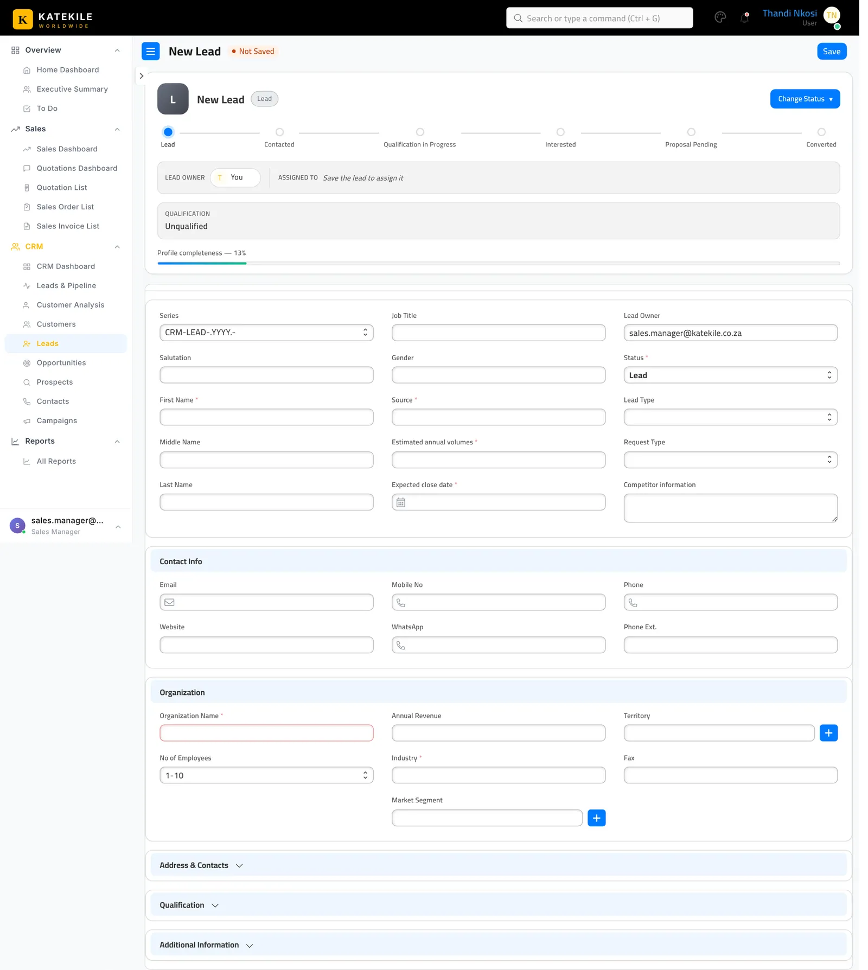Screen dimensions: 868x970
Task: Open the Status dropdown showing Lead
Action: click(730, 375)
